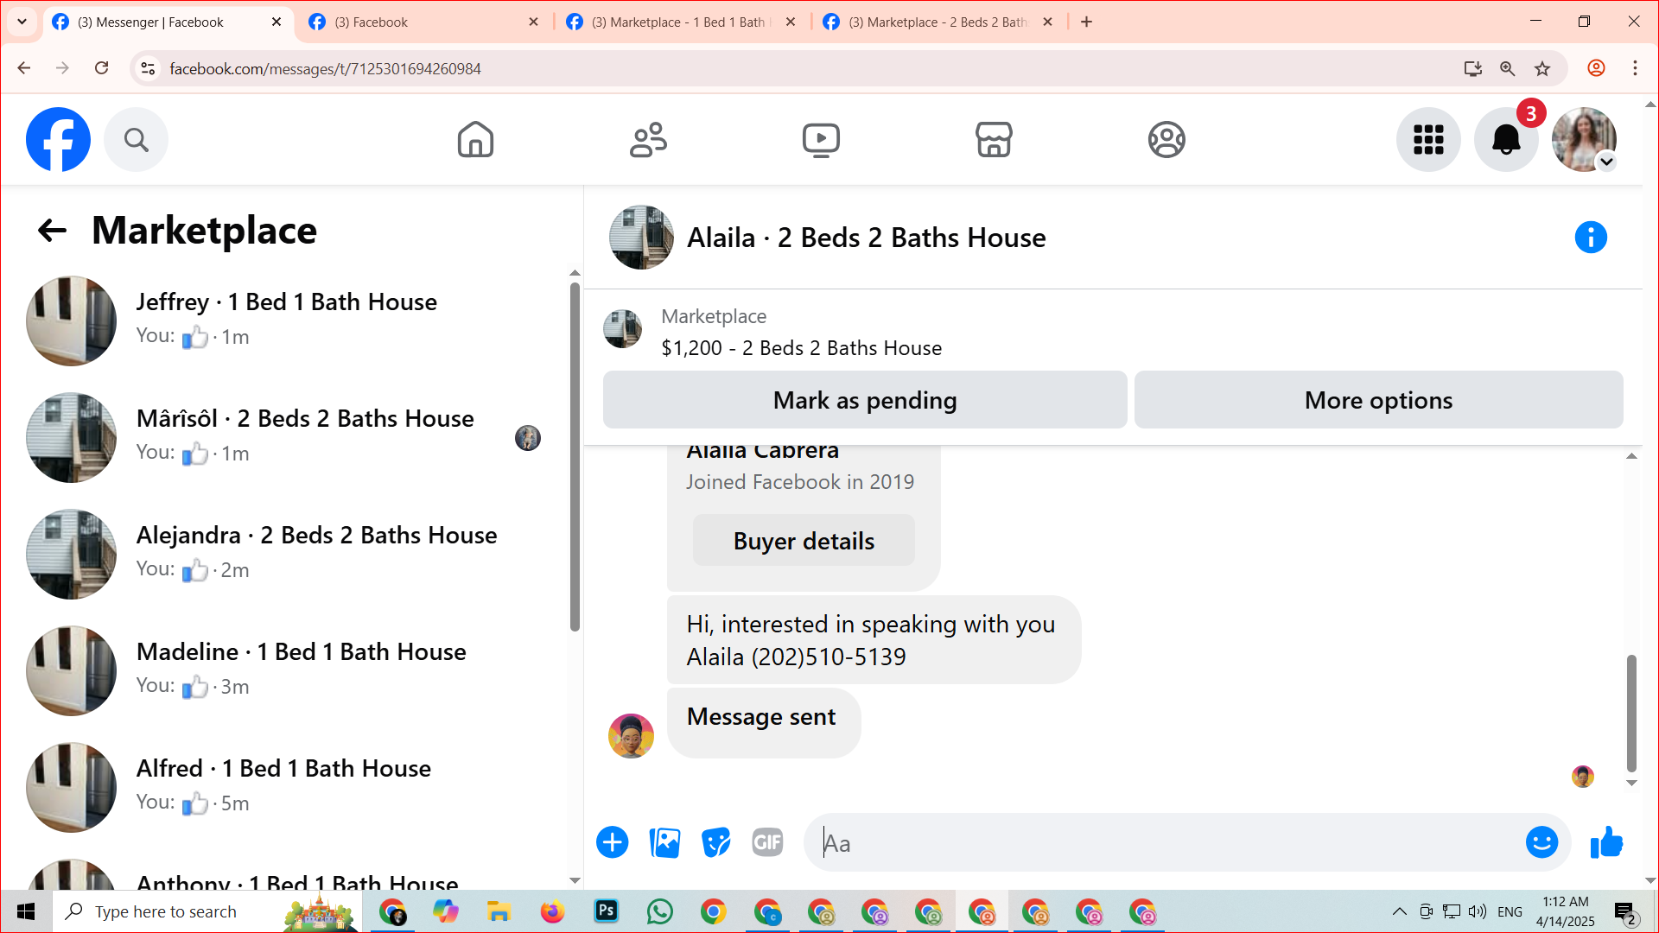Screen dimensions: 1659x933
Task: Open the Friends icon in top navigation
Action: [648, 139]
